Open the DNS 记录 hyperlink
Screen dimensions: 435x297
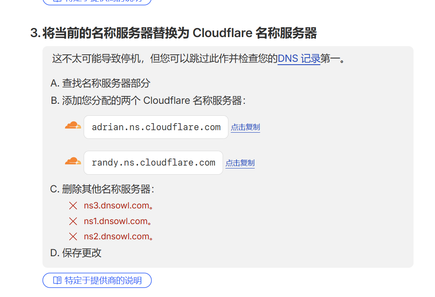[299, 58]
